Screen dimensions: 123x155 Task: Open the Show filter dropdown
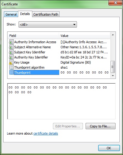(48, 25)
